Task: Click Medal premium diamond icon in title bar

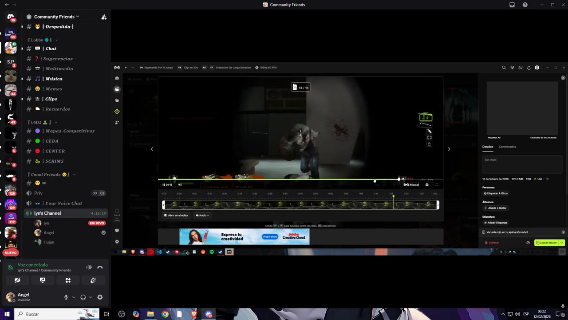Action: (x=512, y=68)
